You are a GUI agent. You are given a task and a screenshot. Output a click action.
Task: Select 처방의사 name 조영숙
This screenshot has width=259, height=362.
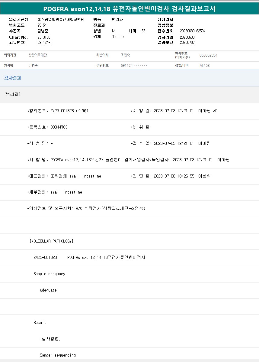point(125,55)
